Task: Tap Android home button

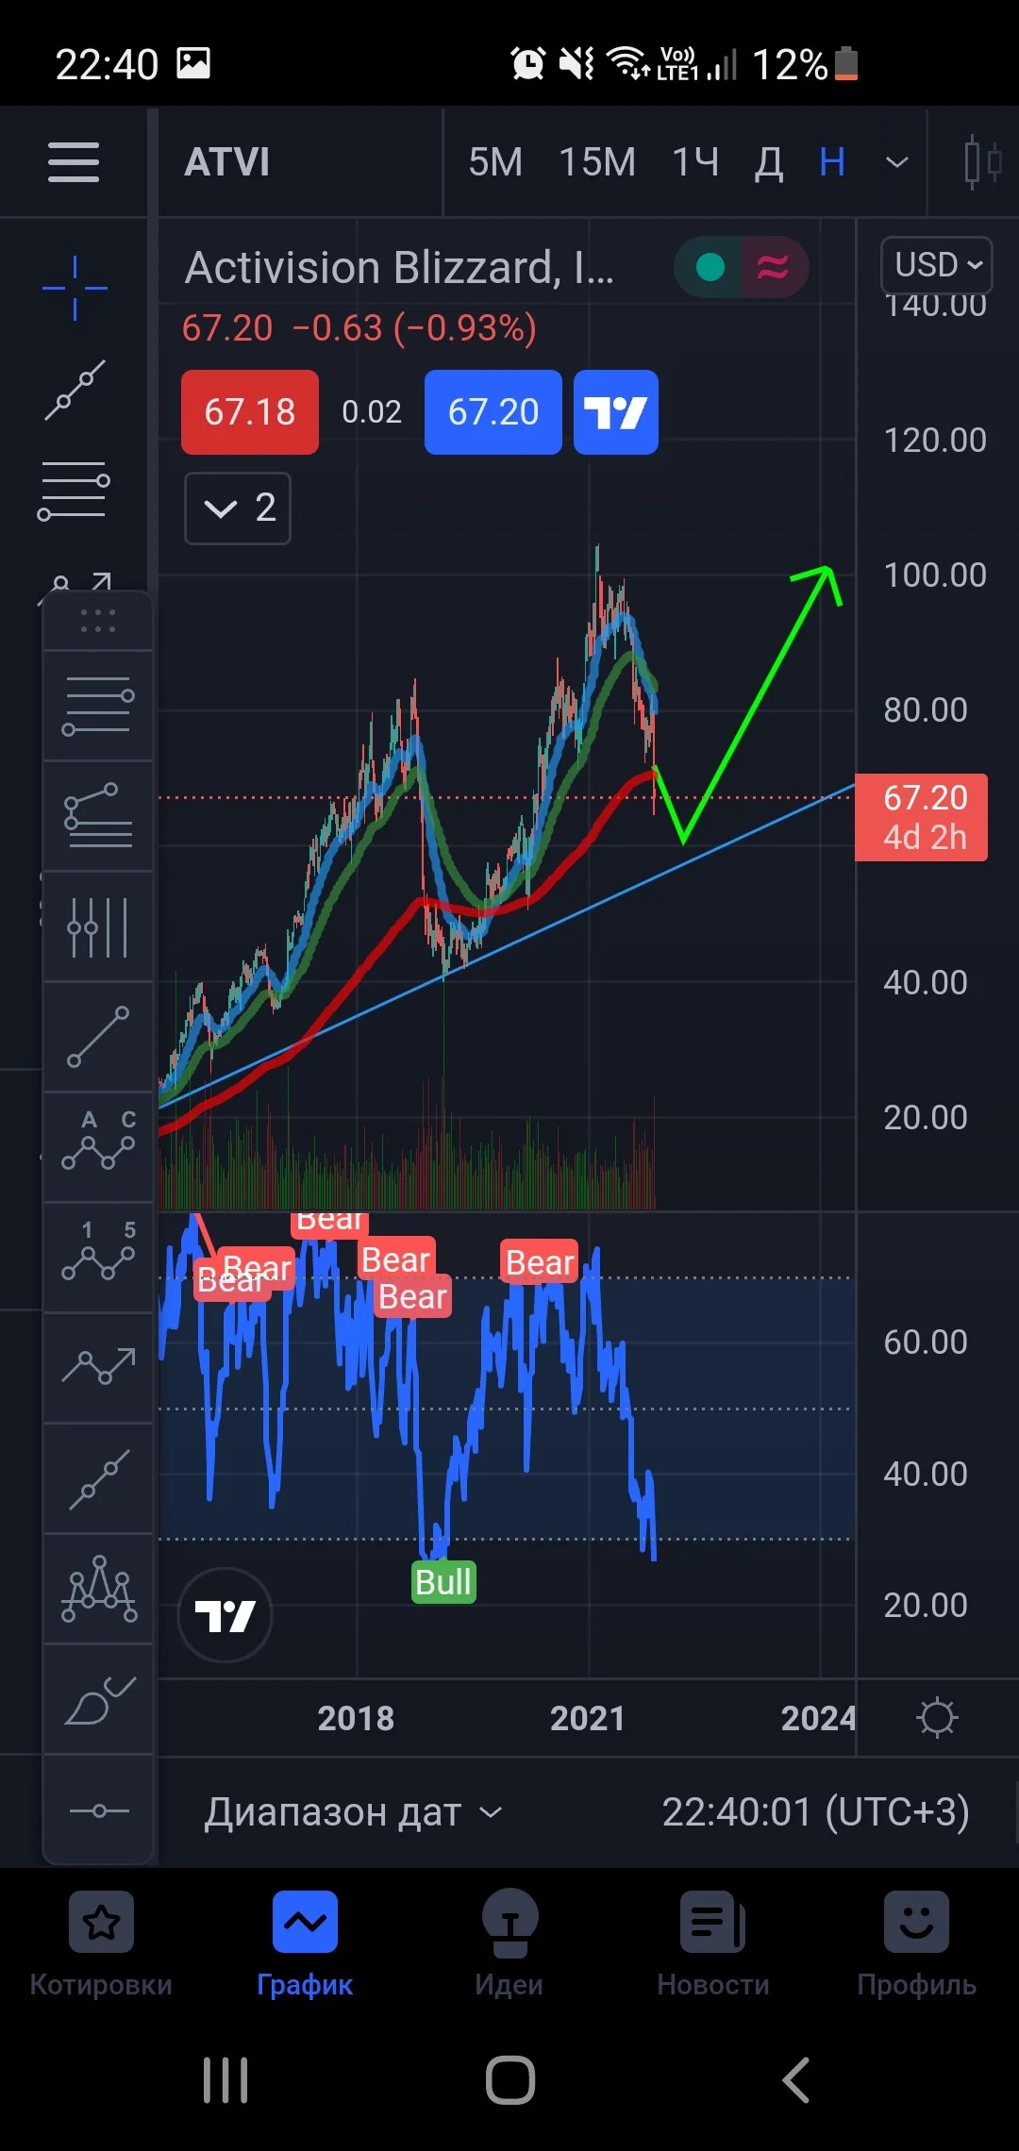Action: tap(510, 2080)
